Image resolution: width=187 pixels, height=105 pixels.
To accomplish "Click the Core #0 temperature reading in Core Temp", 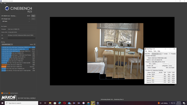I will click(x=157, y=76).
